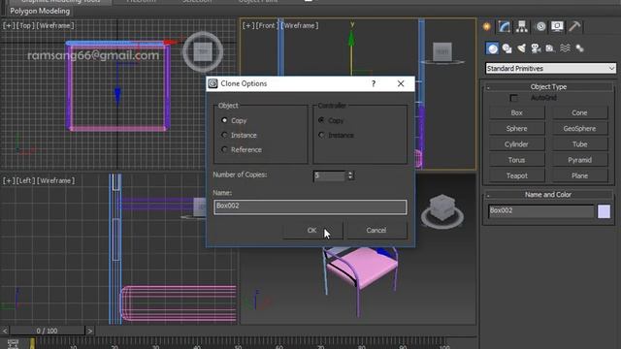
Task: Select the Shapes category icon
Action: pyautogui.click(x=507, y=48)
